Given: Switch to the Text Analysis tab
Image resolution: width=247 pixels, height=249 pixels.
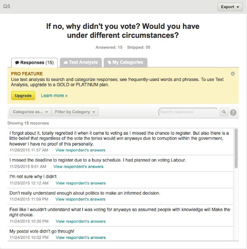Looking at the screenshot, I should click(81, 62).
